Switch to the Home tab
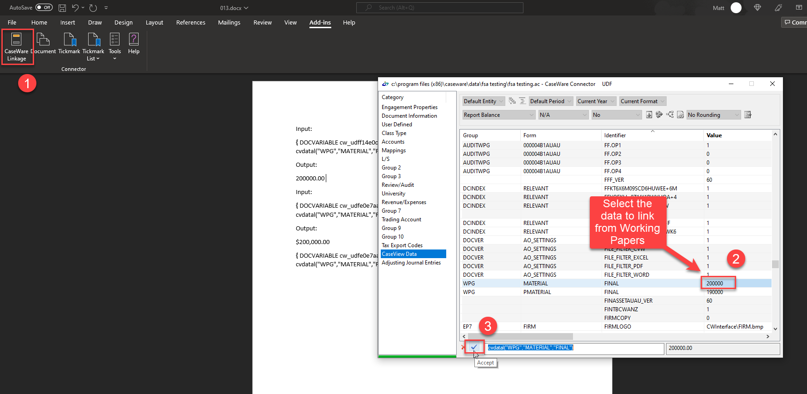The image size is (807, 394). (39, 22)
